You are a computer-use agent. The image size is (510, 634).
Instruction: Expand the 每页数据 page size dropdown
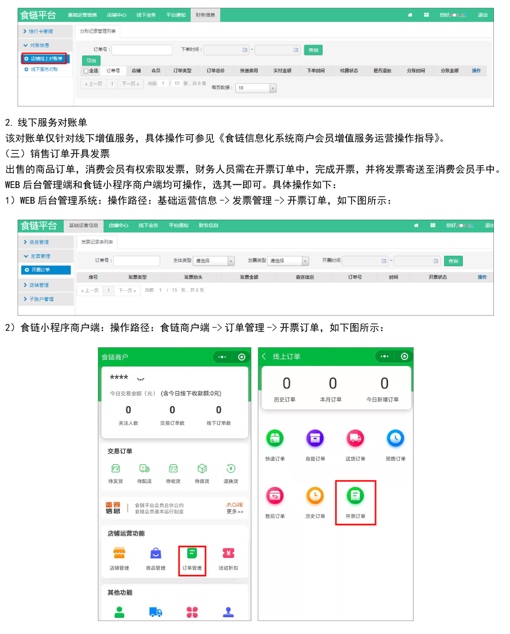click(256, 88)
